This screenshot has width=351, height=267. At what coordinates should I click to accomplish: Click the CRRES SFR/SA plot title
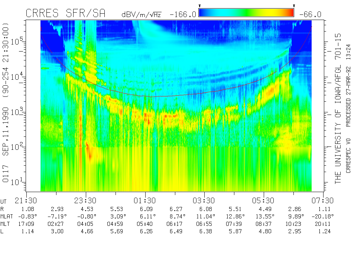(x=65, y=14)
